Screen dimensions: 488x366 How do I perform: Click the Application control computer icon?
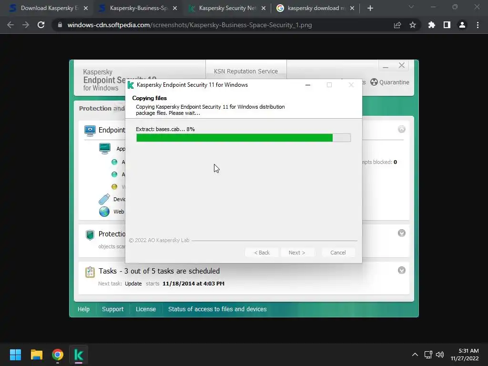(x=105, y=149)
